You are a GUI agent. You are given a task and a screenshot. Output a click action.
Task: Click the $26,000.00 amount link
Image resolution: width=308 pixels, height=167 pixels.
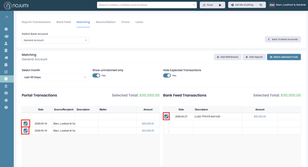click(148, 124)
